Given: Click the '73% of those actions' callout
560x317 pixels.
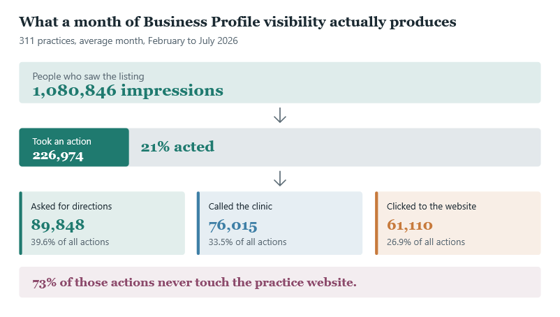Looking at the screenshot, I should click(x=194, y=282).
